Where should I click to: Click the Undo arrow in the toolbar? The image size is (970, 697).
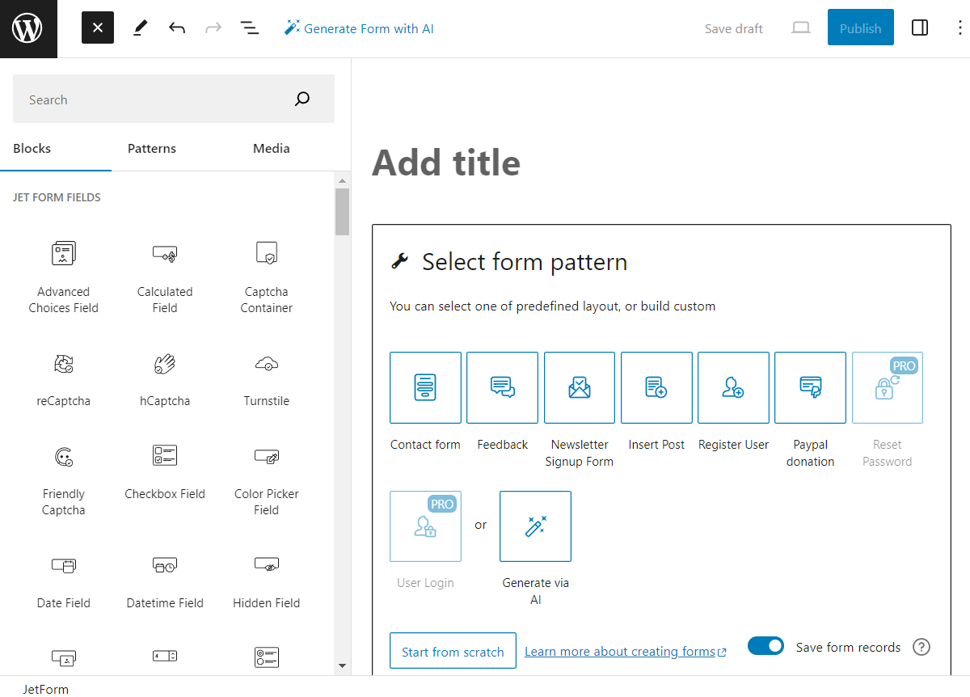[177, 27]
